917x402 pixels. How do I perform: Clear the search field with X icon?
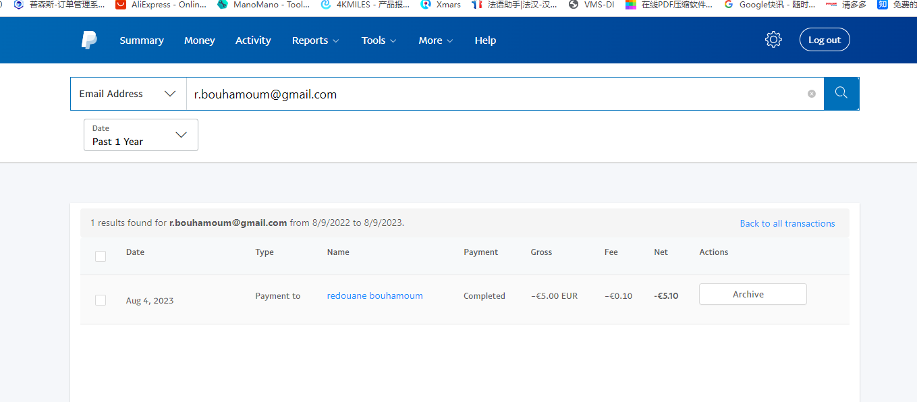812,94
